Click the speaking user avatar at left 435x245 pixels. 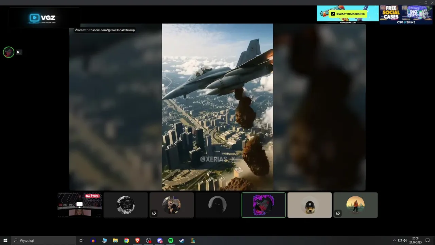coord(8,52)
